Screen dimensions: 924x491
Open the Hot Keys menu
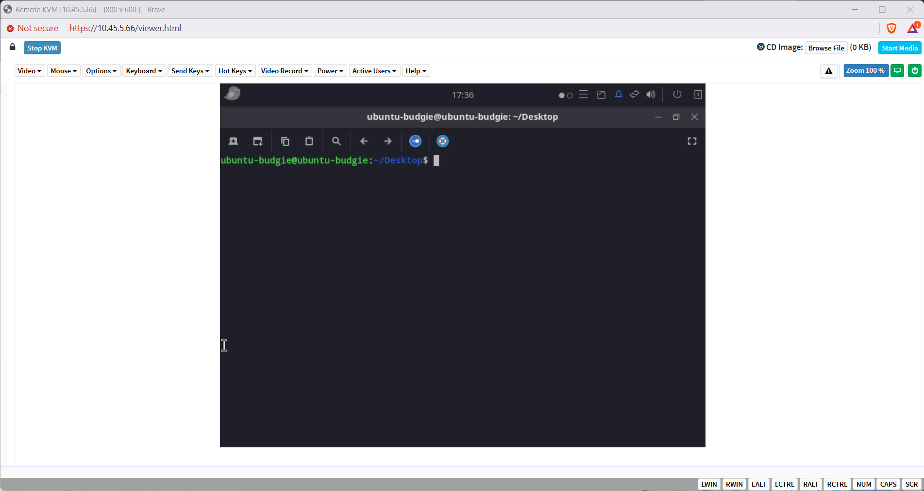coord(235,71)
